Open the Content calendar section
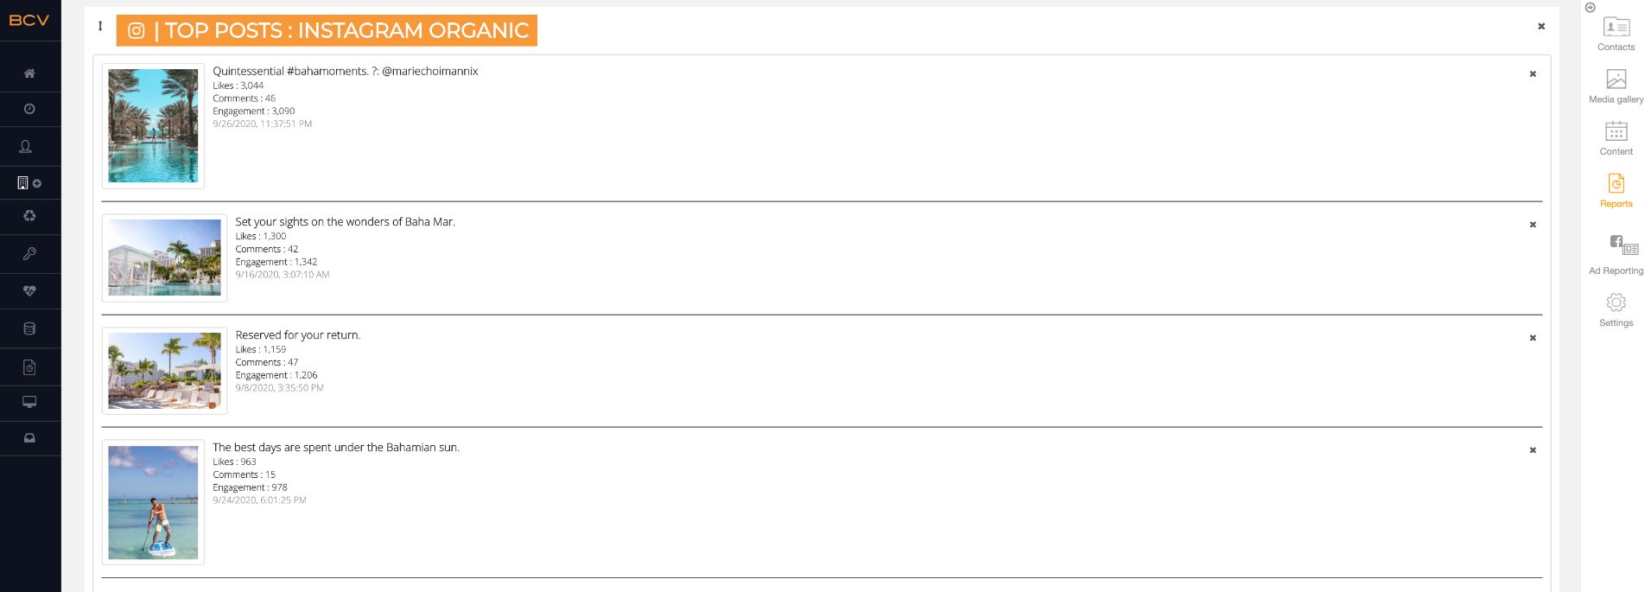The image size is (1651, 592). click(x=1616, y=137)
